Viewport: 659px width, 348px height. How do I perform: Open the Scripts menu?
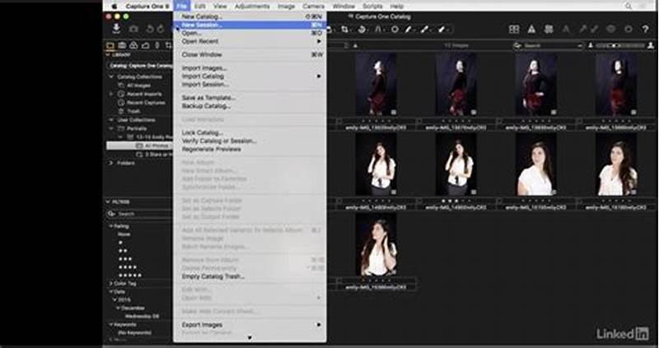(372, 7)
